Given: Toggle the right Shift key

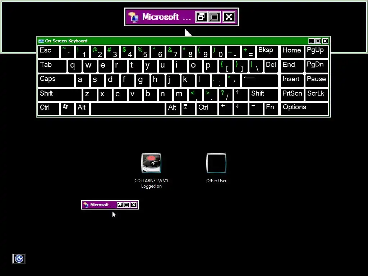Looking at the screenshot, I should pos(263,95).
